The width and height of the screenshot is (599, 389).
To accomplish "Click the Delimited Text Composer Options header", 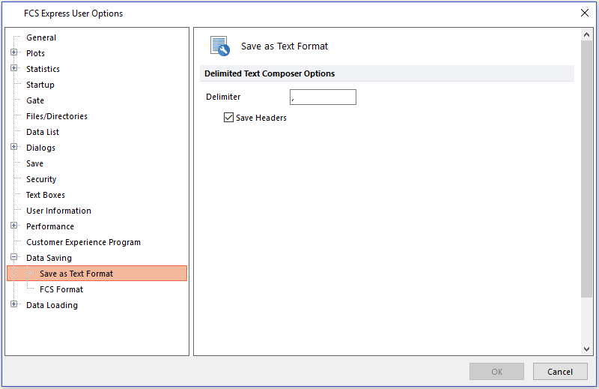I will [386, 73].
